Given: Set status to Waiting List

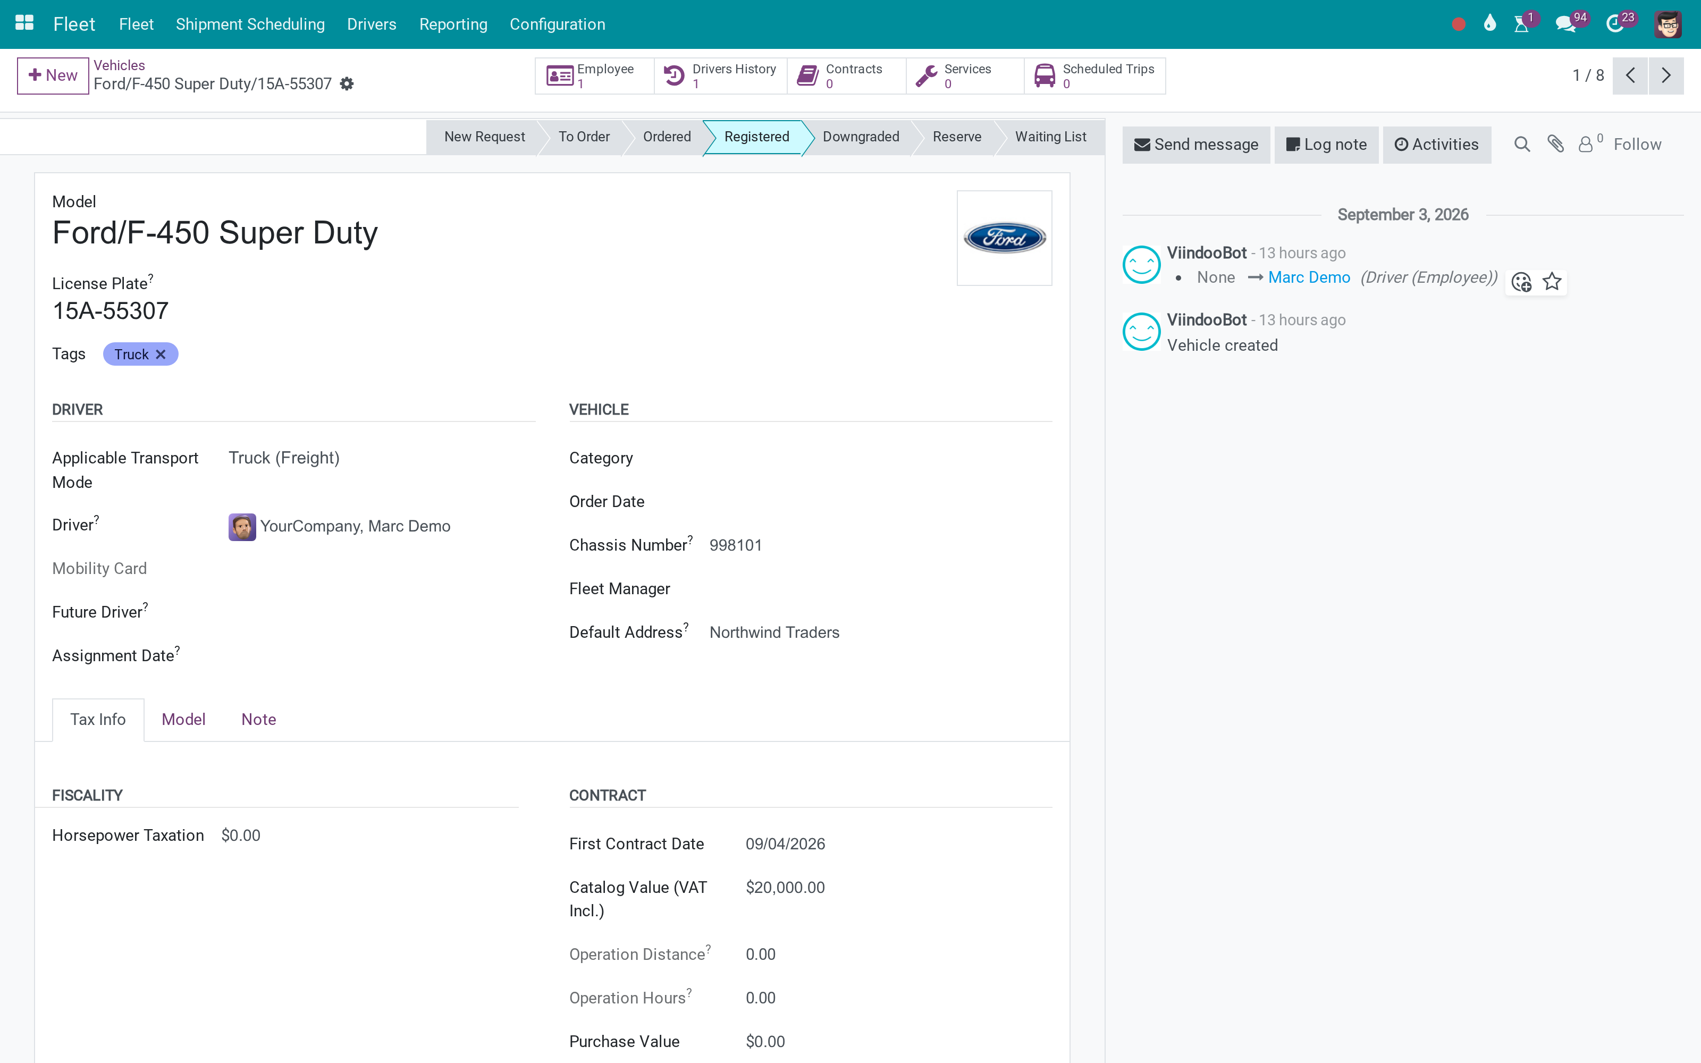Looking at the screenshot, I should pyautogui.click(x=1051, y=137).
